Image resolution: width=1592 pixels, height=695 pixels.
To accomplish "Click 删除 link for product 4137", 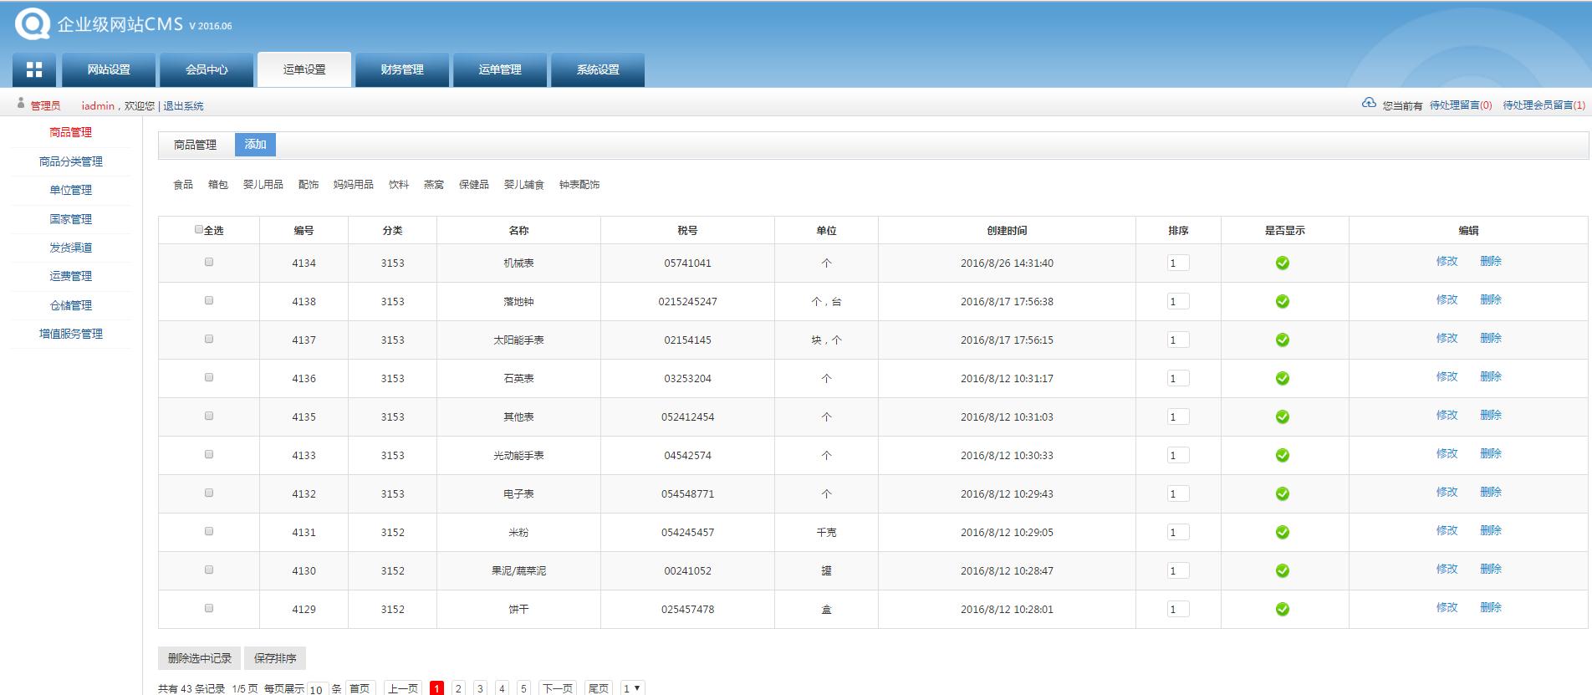I will [1490, 338].
